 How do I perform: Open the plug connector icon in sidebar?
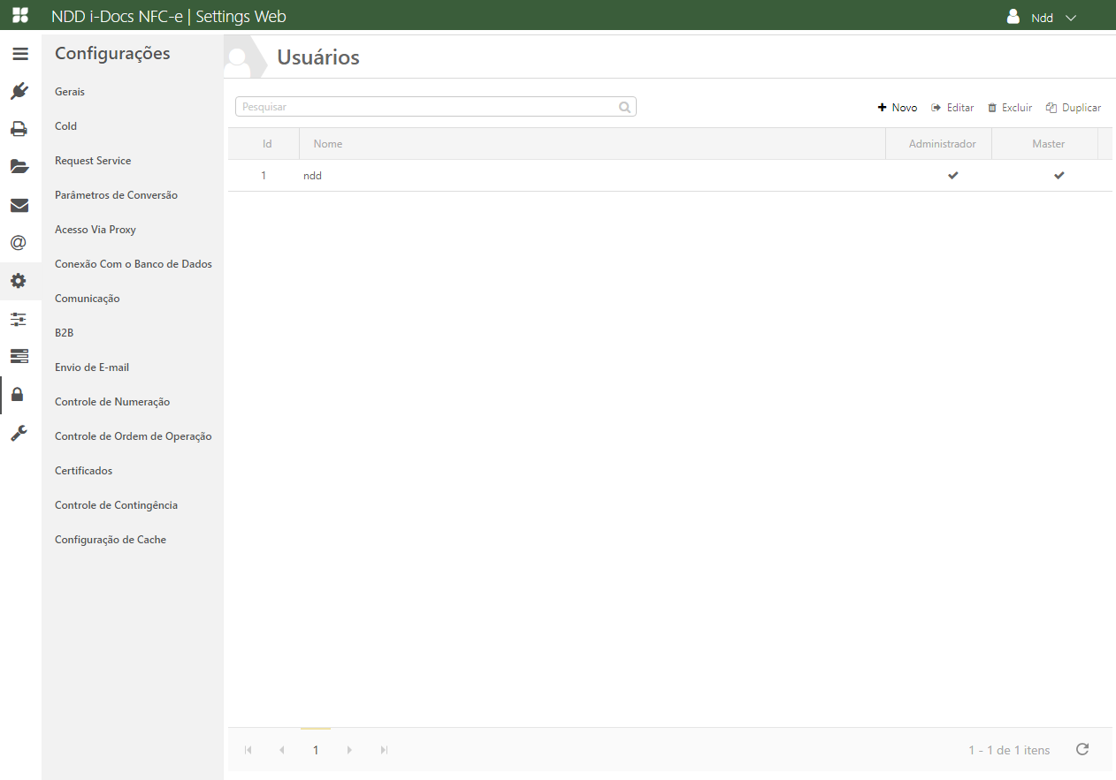(19, 91)
